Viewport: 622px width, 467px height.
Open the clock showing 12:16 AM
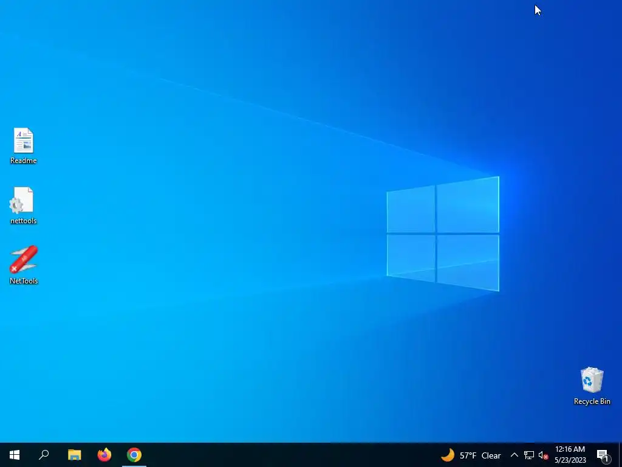pyautogui.click(x=570, y=455)
